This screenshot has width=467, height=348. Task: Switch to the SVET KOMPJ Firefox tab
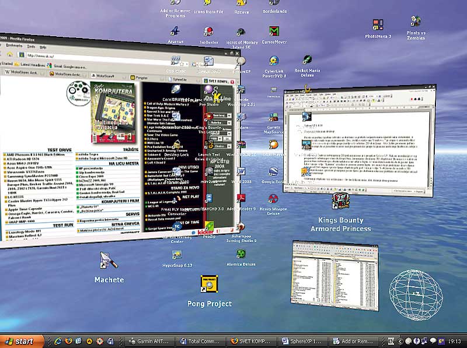(x=219, y=81)
